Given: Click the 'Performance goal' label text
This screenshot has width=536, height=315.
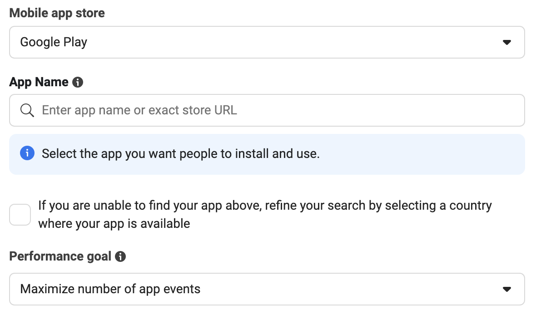Looking at the screenshot, I should [60, 256].
